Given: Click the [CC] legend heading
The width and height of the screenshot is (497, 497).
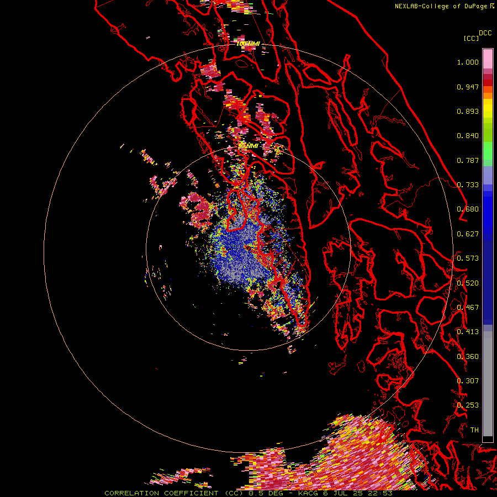Looking at the screenshot, I should pyautogui.click(x=471, y=38).
